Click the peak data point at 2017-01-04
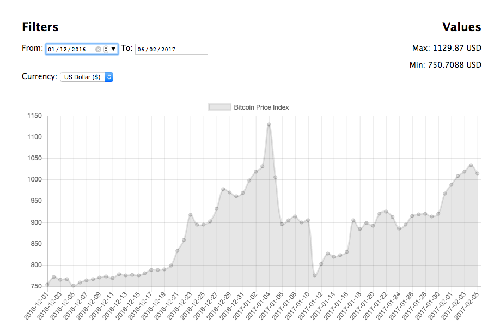The width and height of the screenshot is (494, 331). click(x=269, y=124)
